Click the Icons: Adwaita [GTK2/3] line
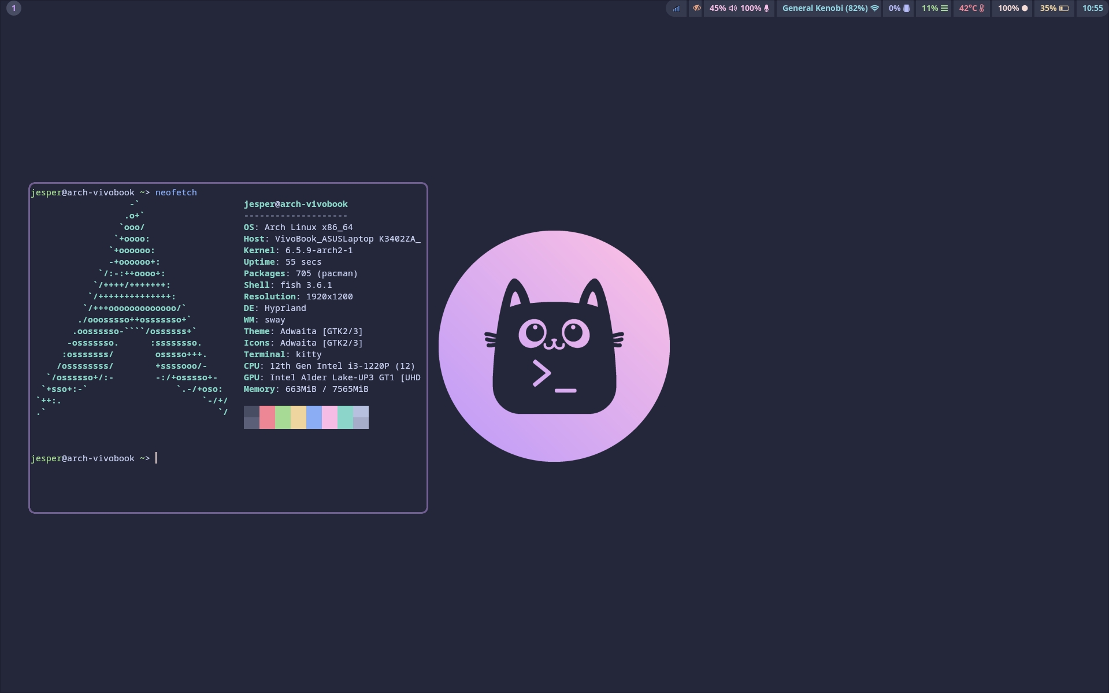Screen dimensions: 1109x693 303,343
